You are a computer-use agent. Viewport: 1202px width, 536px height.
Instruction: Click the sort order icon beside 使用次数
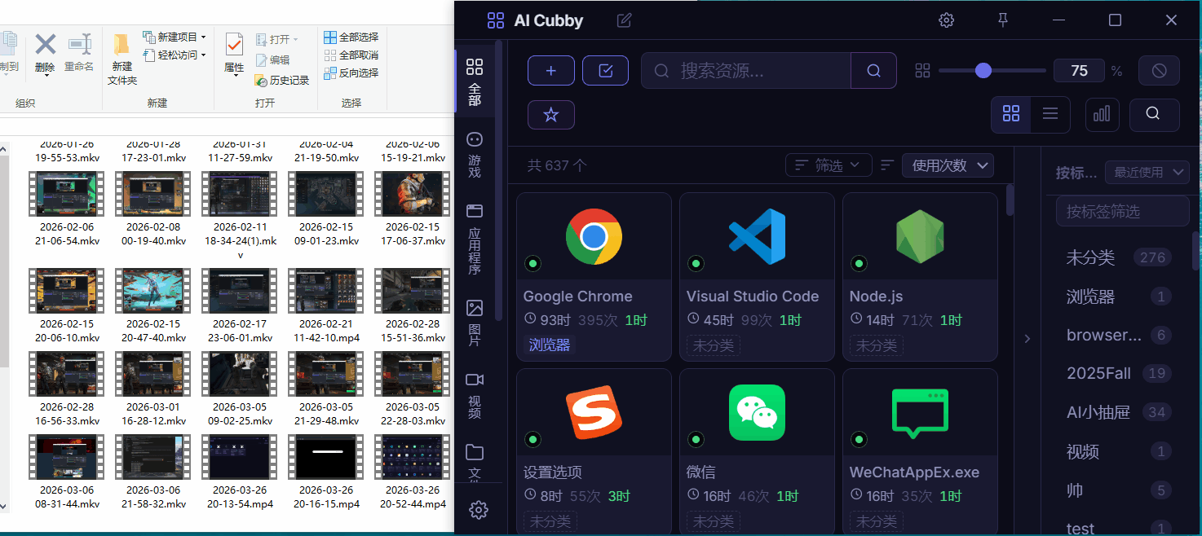click(887, 165)
